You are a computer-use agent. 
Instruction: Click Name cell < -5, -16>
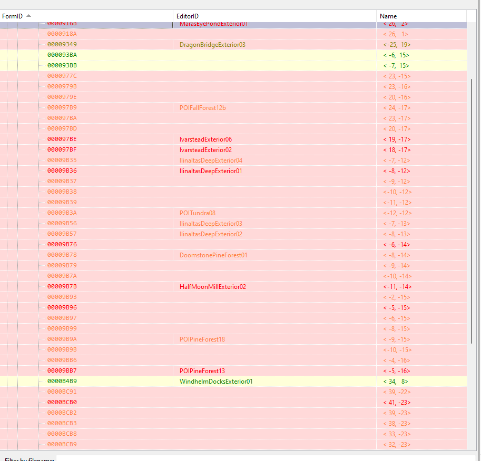point(397,371)
